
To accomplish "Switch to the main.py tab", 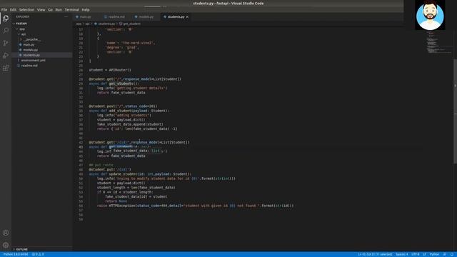I will click(84, 17).
